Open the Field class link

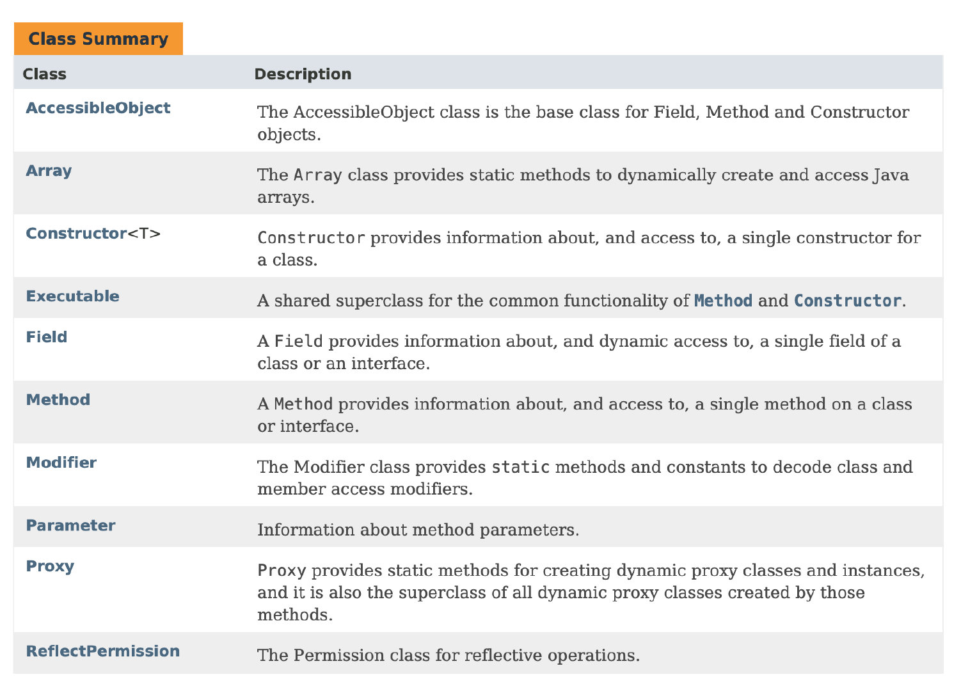click(46, 337)
